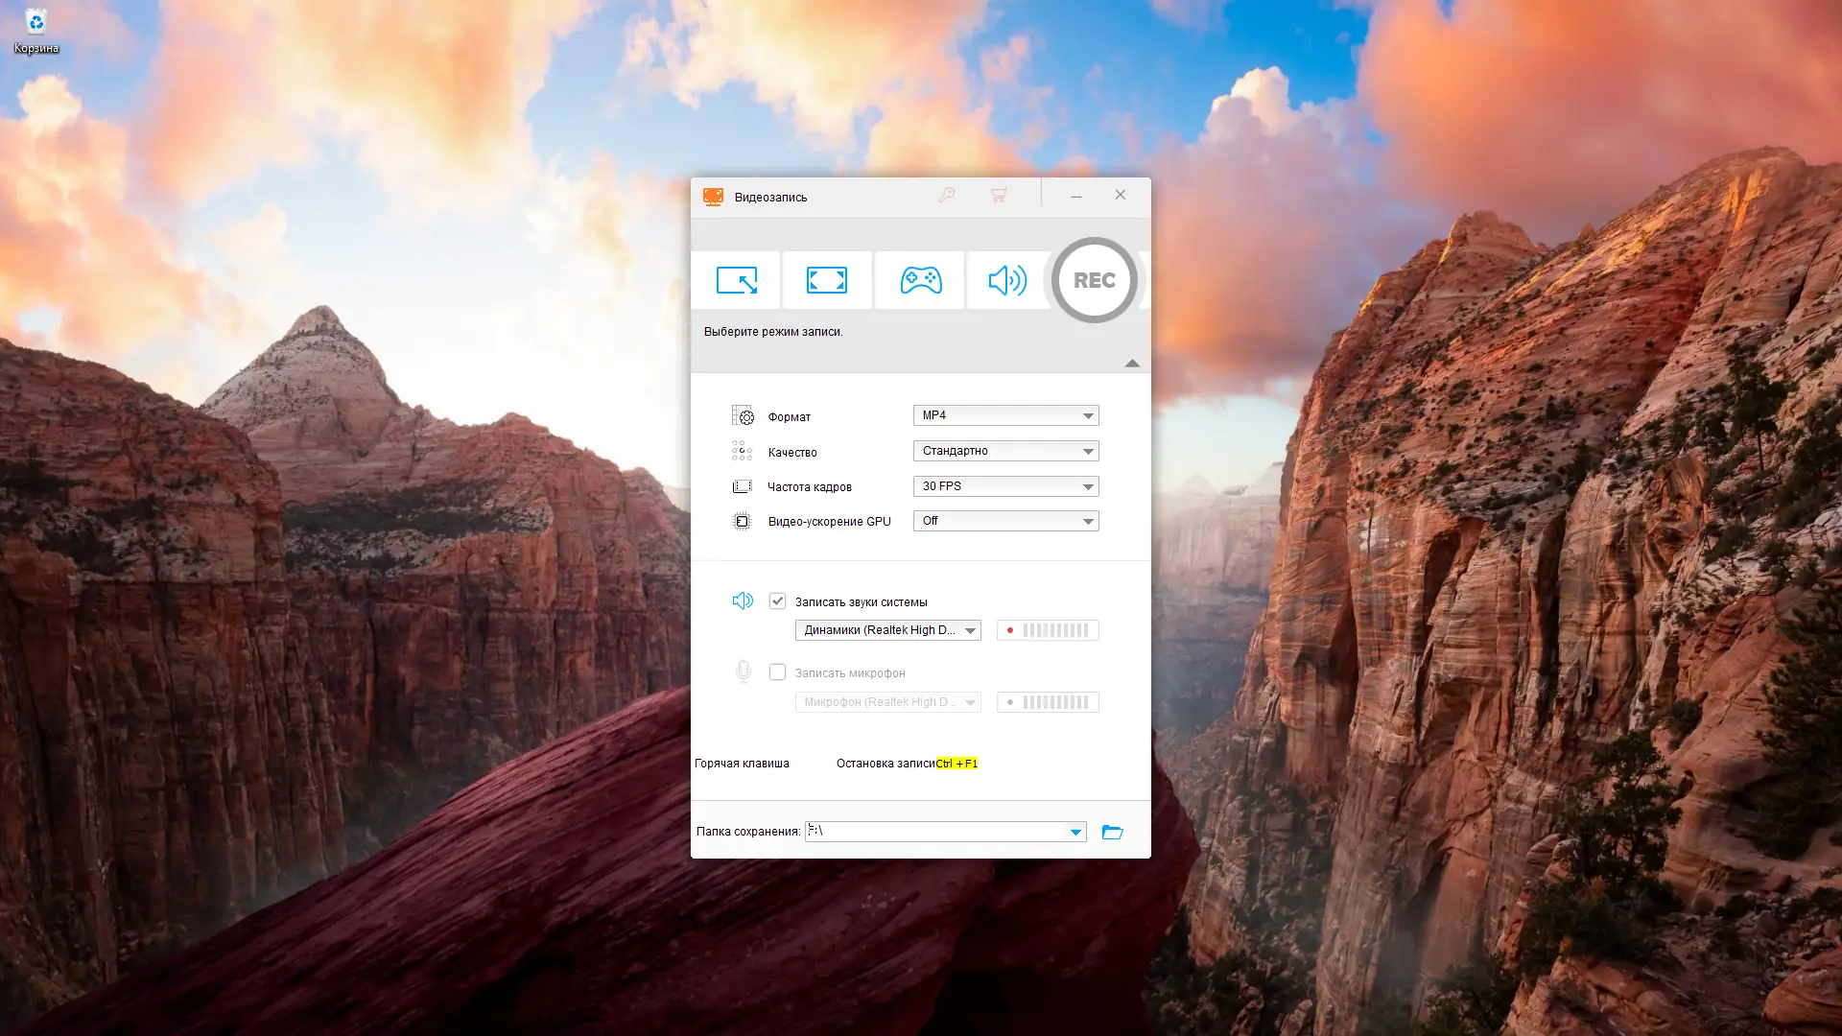Choose game recording mode gamepad icon
The width and height of the screenshot is (1842, 1036).
pyautogui.click(x=920, y=280)
